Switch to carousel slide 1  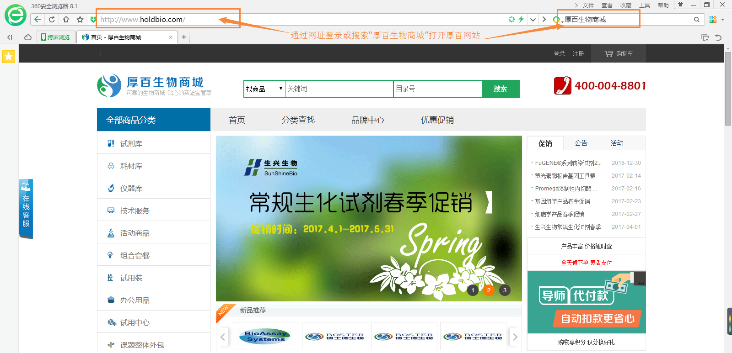point(473,290)
